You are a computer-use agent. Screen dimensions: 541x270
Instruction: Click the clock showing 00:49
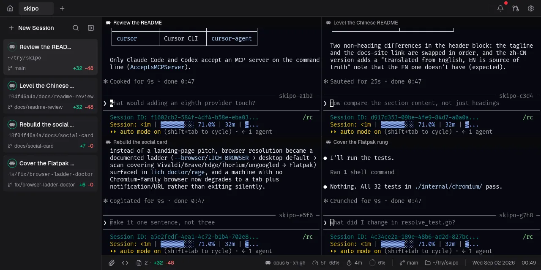[529, 263]
